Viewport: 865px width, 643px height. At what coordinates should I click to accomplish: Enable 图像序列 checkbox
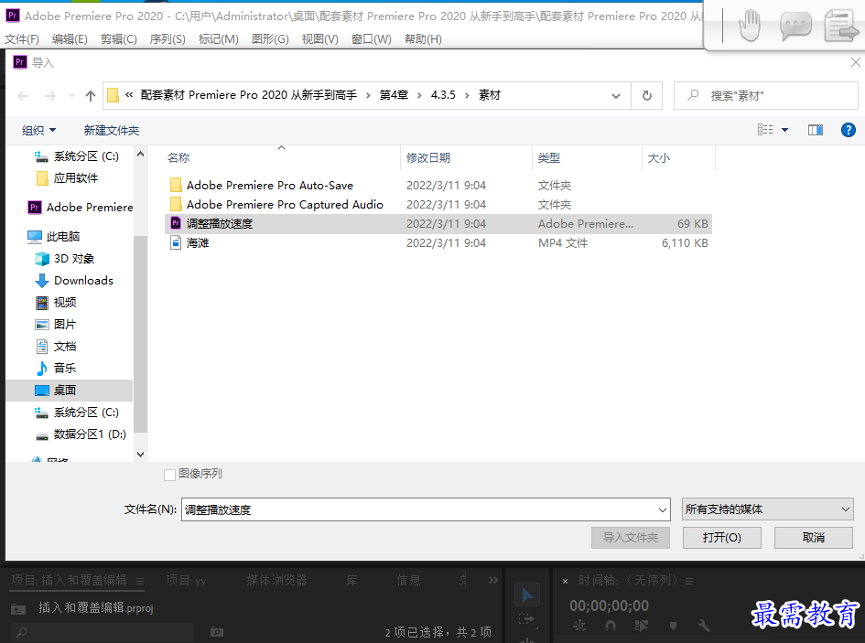tap(170, 475)
